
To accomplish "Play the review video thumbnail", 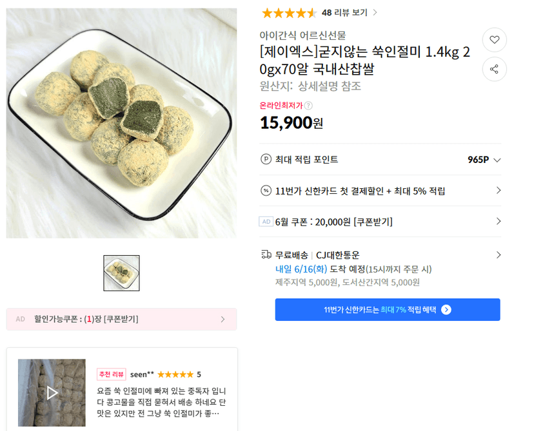I will point(52,392).
